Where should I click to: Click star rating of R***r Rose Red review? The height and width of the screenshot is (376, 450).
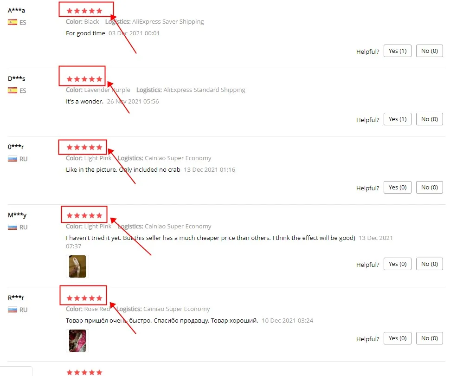[x=84, y=298]
